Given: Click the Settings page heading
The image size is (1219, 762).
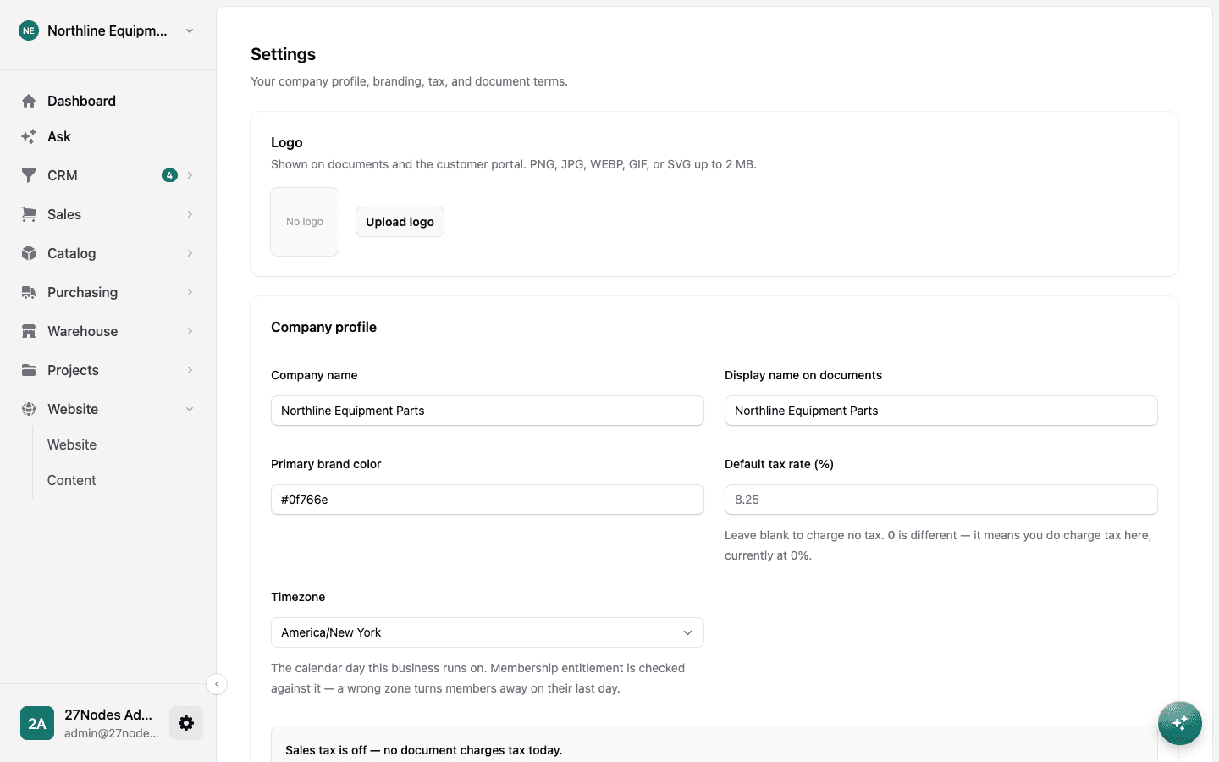Looking at the screenshot, I should pyautogui.click(x=284, y=54).
